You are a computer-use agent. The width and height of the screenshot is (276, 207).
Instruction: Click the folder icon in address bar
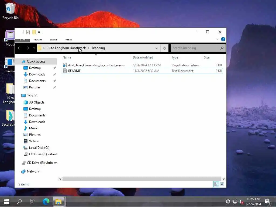(x=40, y=48)
